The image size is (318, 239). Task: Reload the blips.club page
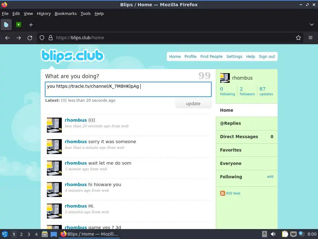(x=30, y=38)
